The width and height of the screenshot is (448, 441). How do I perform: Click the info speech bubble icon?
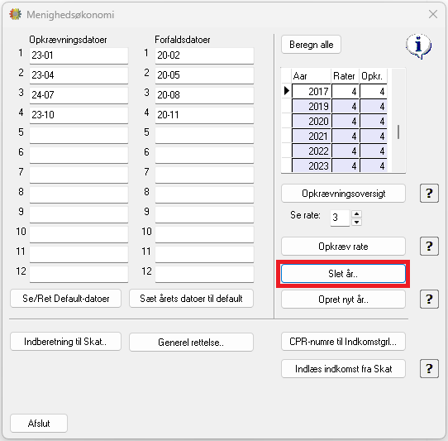click(418, 46)
